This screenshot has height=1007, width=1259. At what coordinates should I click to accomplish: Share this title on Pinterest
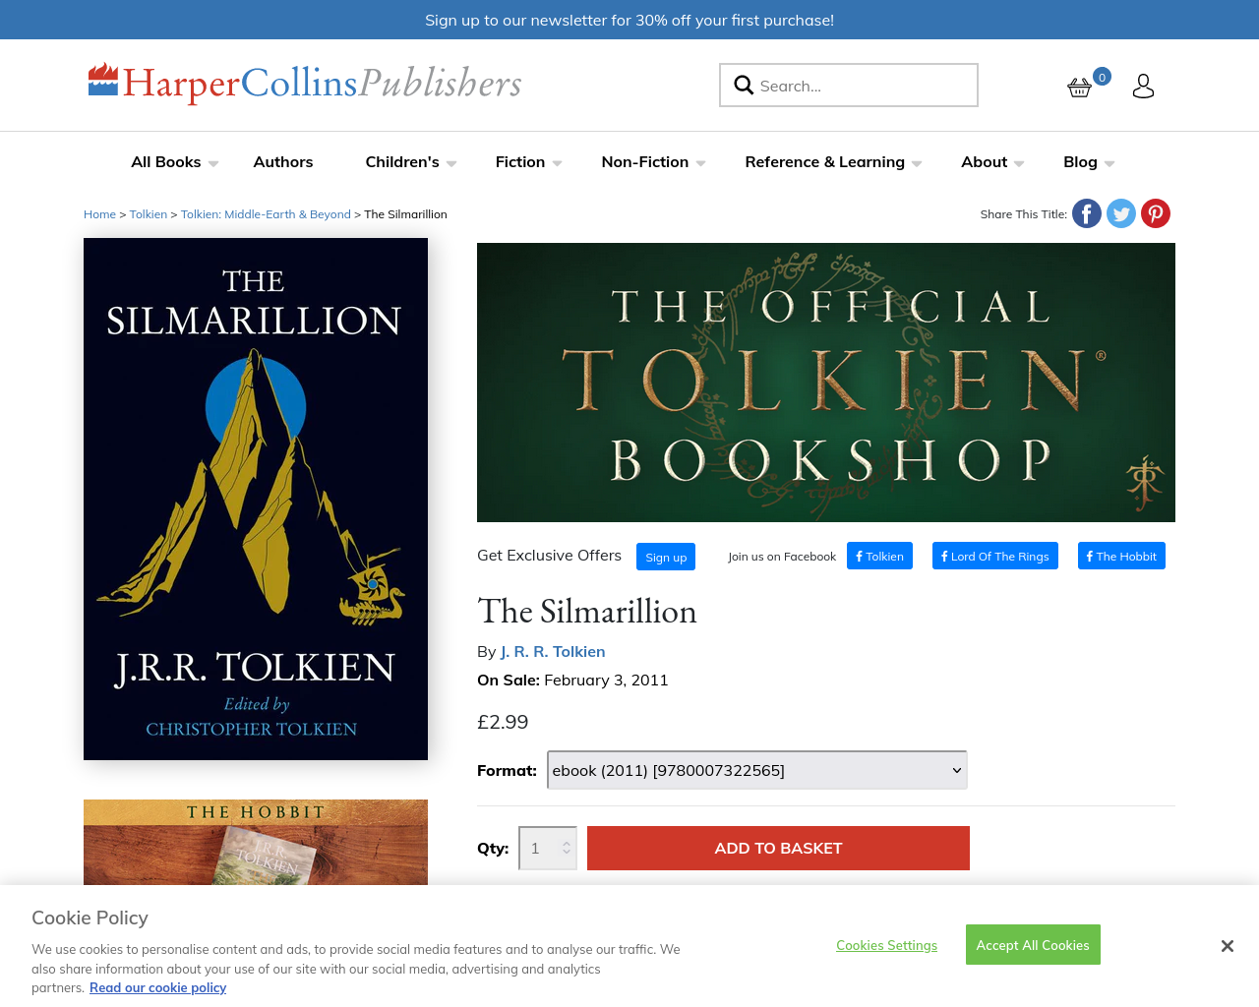(1156, 213)
